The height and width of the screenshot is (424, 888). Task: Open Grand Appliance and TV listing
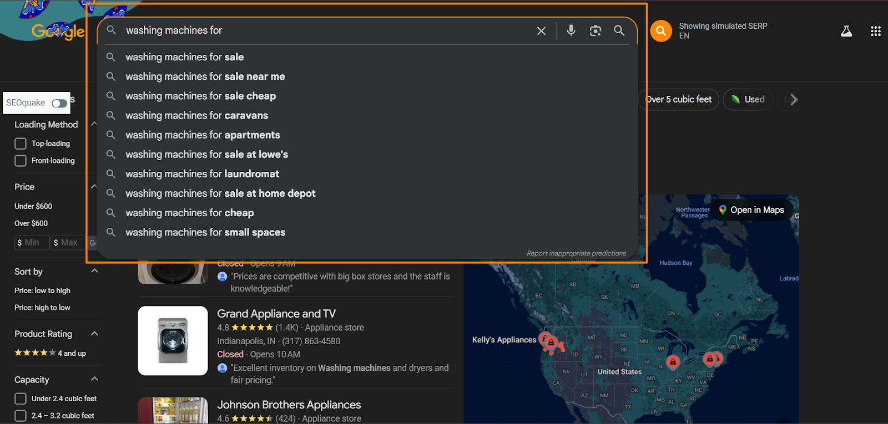[x=276, y=314]
